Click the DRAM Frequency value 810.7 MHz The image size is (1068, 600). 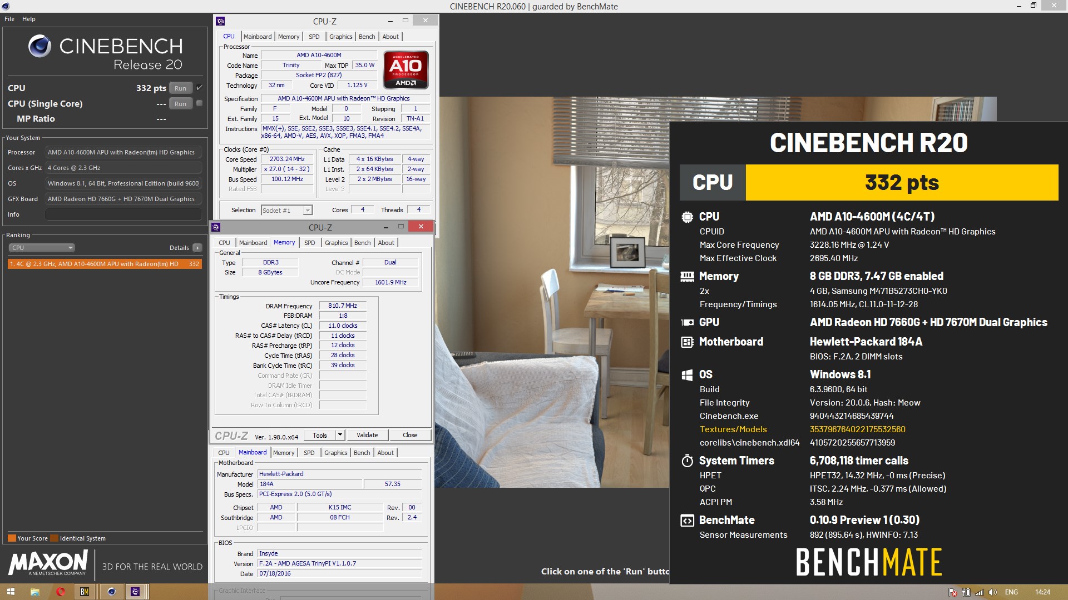click(x=343, y=306)
